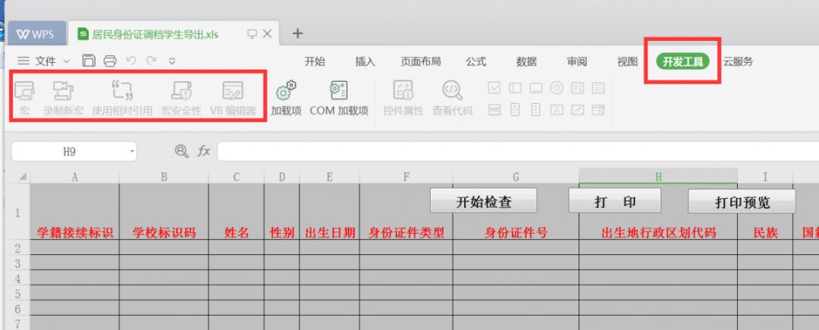Screen dimensions: 819x330
Task: Expand the Name Box dropdown arrow
Action: point(132,151)
